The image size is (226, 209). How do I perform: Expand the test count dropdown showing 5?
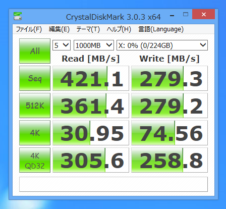tap(62, 45)
